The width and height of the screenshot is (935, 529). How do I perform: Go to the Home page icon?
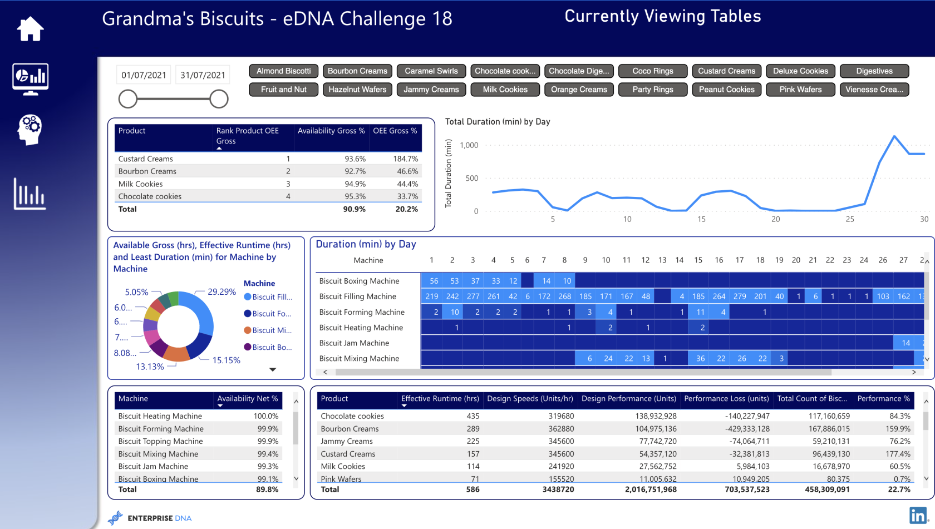coord(30,29)
